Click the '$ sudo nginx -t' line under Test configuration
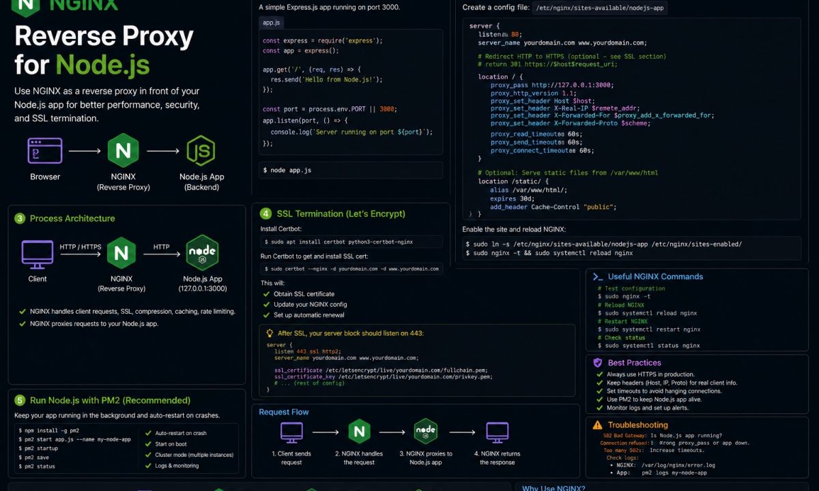The image size is (819, 491). tap(624, 297)
